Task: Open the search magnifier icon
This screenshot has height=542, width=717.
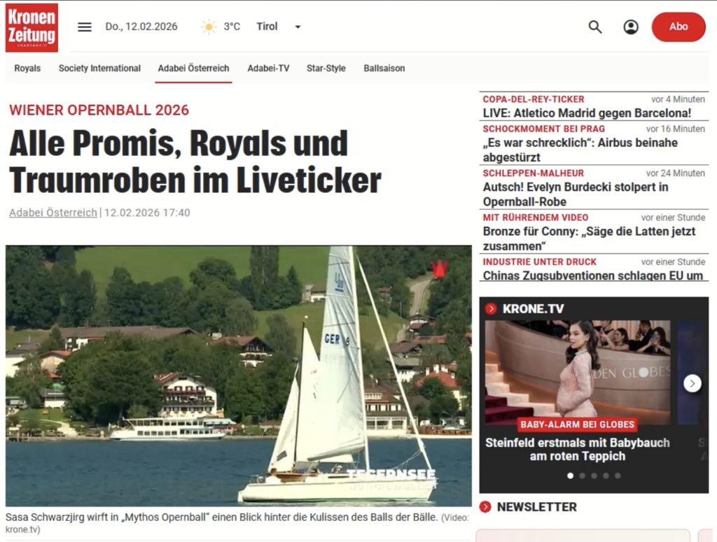Action: (x=595, y=27)
